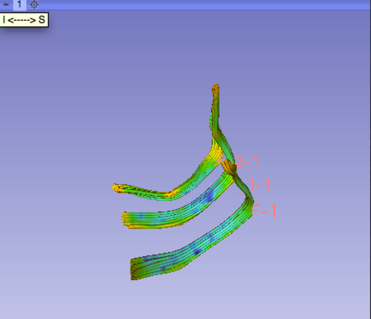Pick the left end of the middle branch
The width and height of the screenshot is (371, 319).
tap(126, 219)
